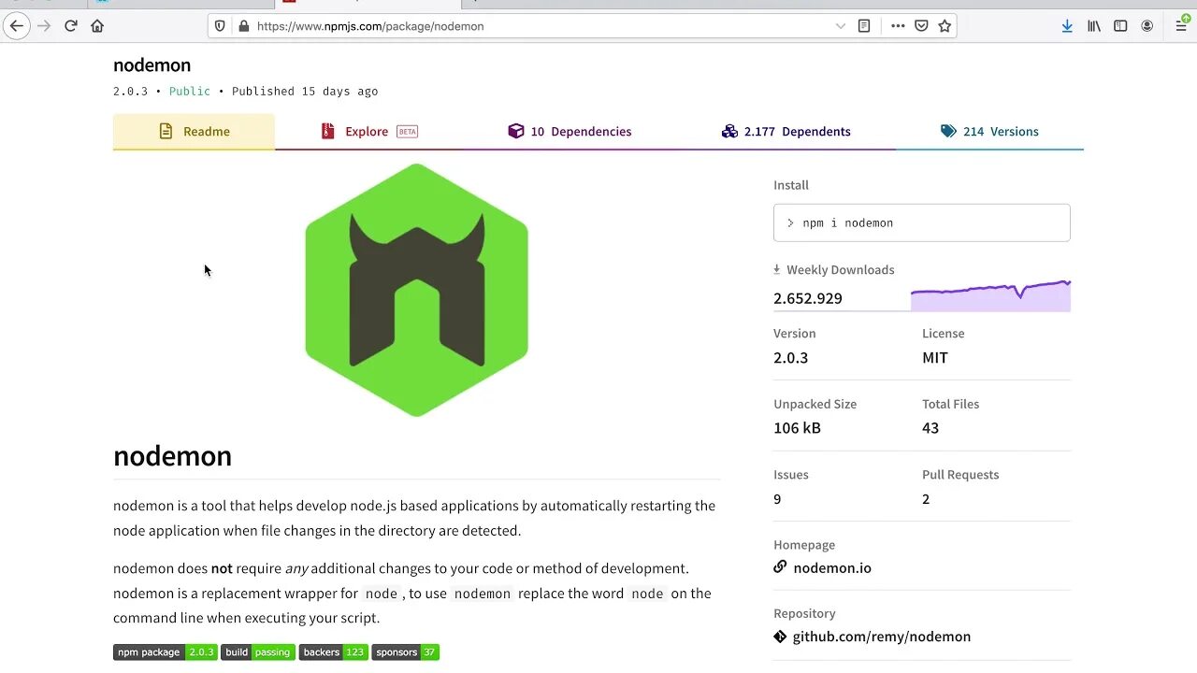View the 10 Dependencies tab

(x=570, y=132)
